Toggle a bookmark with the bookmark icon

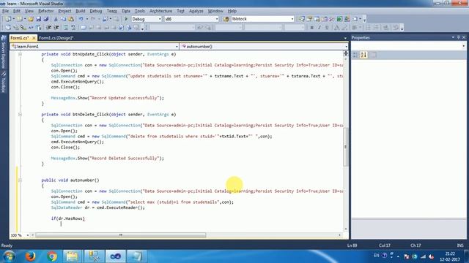point(84,28)
